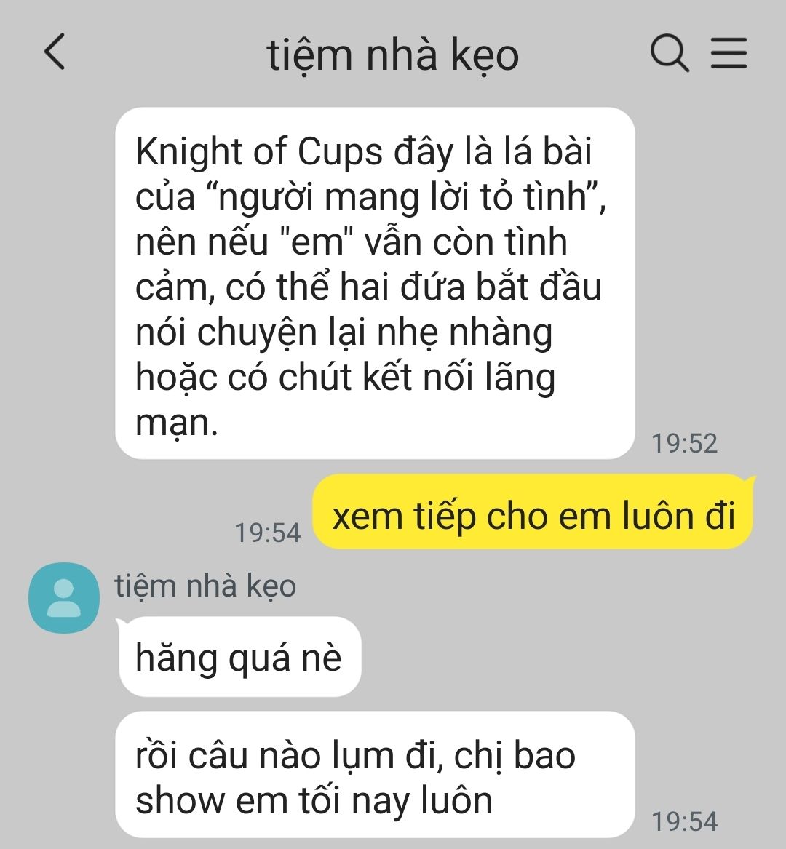This screenshot has height=849, width=786.
Task: Tap the 19:54 timestamp beside yellow bubble
Action: 268,533
